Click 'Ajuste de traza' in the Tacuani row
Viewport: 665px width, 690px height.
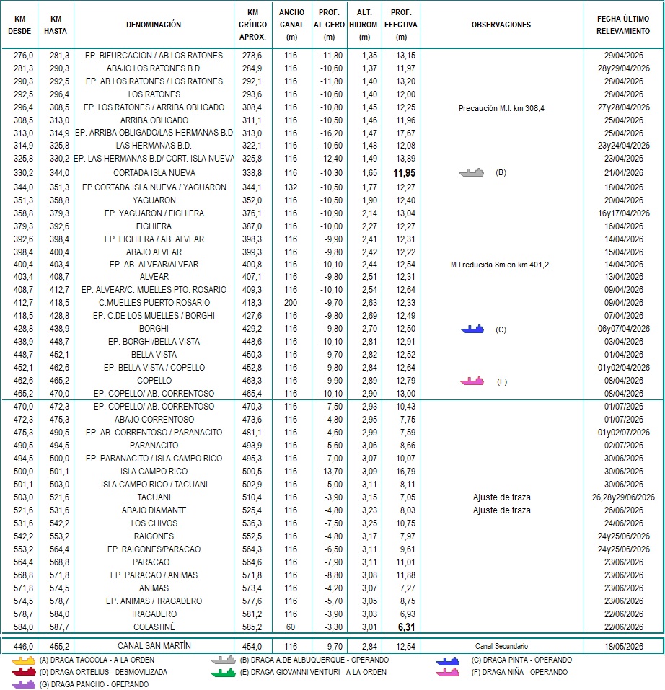click(x=502, y=497)
